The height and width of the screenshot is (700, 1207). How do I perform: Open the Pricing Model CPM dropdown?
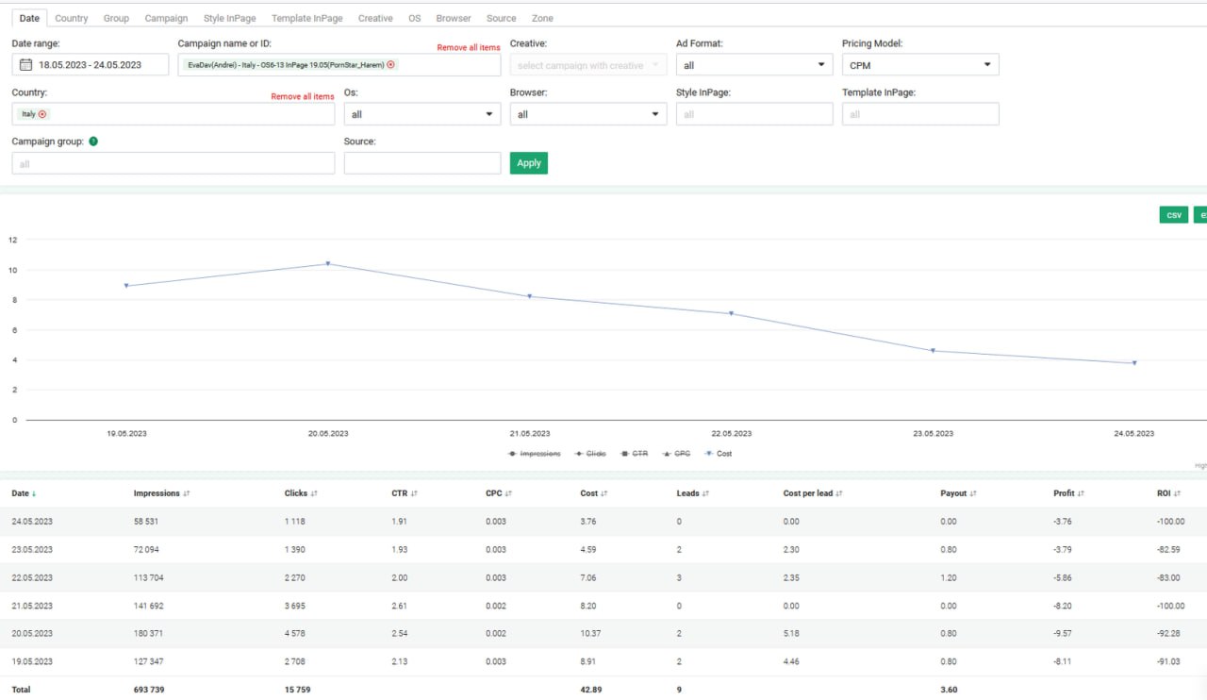(x=920, y=65)
